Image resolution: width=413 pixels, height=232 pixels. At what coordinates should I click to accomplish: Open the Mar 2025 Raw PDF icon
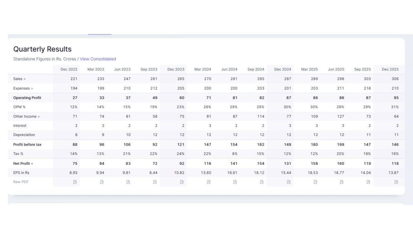point(315,182)
